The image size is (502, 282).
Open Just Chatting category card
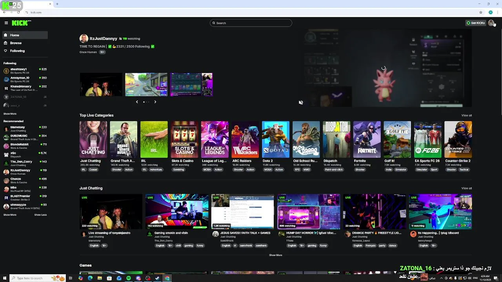[93, 139]
